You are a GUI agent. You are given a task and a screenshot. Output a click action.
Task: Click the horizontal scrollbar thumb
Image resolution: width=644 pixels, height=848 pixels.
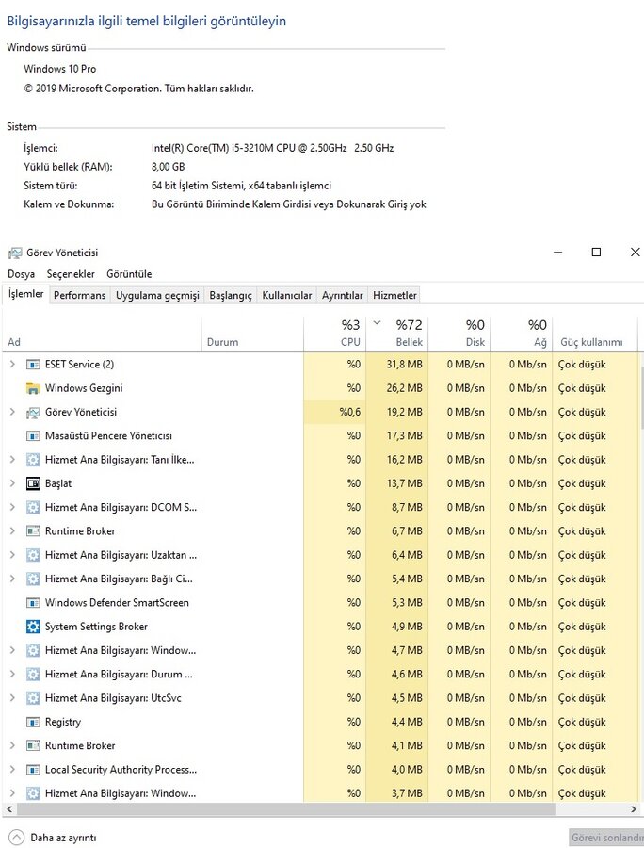(285, 809)
